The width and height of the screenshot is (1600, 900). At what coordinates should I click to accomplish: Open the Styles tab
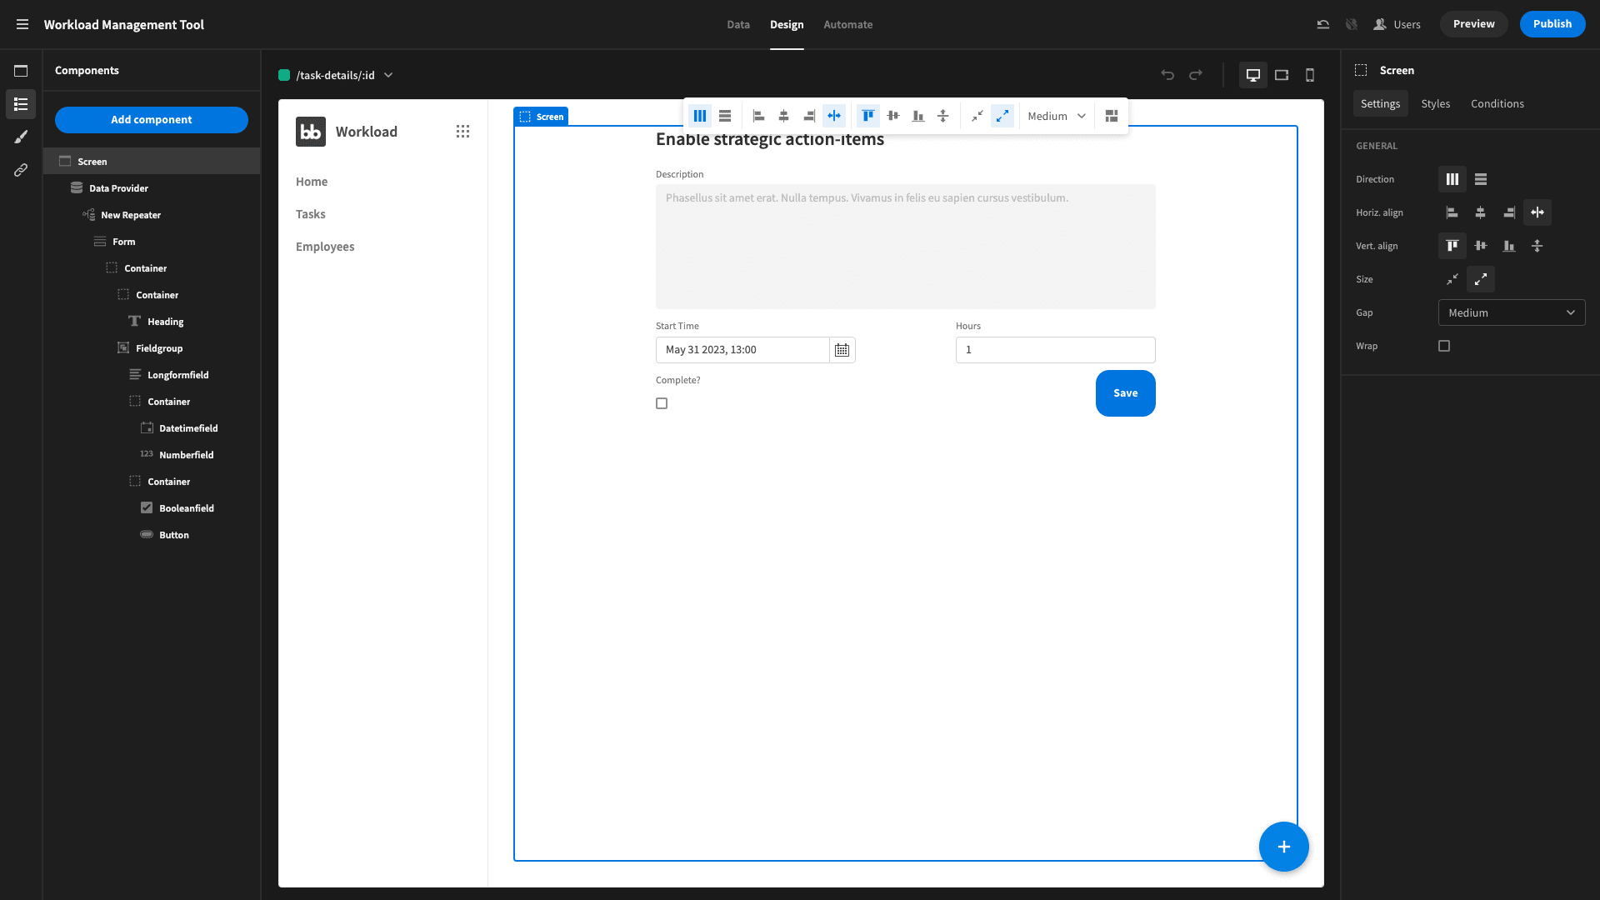(1436, 103)
